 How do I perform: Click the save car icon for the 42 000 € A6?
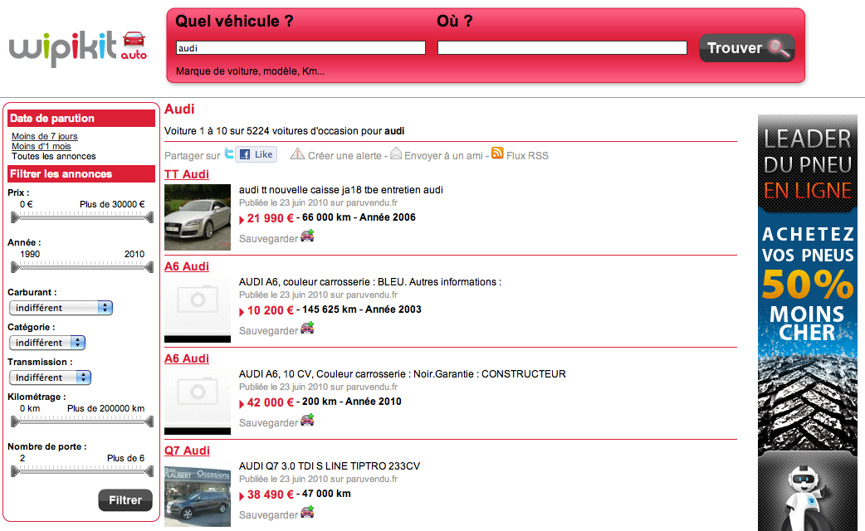pos(307,421)
